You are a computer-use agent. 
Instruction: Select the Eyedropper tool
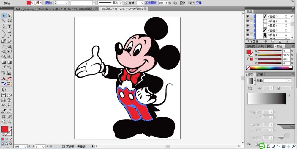click(4, 67)
